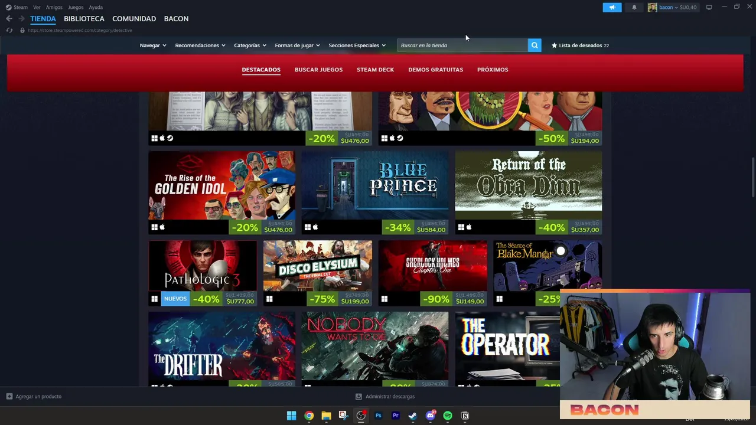
Task: Click the store URL address text
Action: pyautogui.click(x=80, y=30)
